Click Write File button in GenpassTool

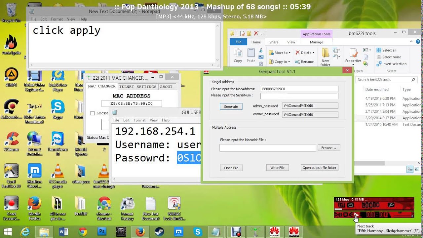click(277, 168)
